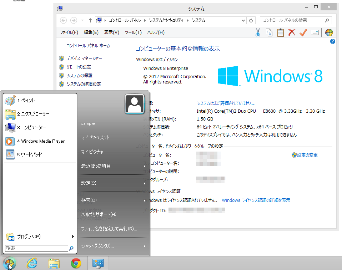The height and width of the screenshot is (270, 342).
Task: Open help via blue question mark icon
Action: point(333,41)
